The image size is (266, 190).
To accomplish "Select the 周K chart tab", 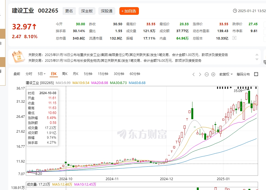I will click(x=65, y=74).
